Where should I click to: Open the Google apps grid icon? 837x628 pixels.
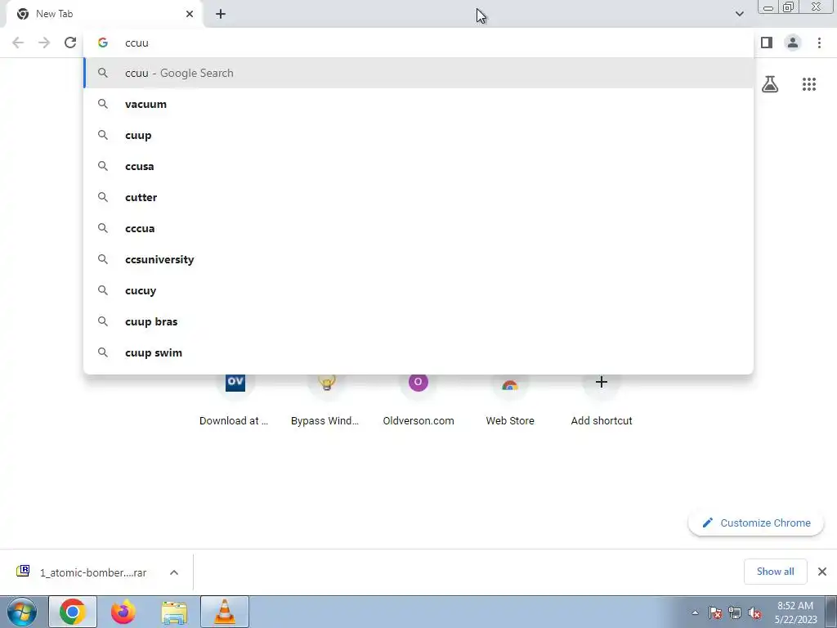pyautogui.click(x=809, y=84)
